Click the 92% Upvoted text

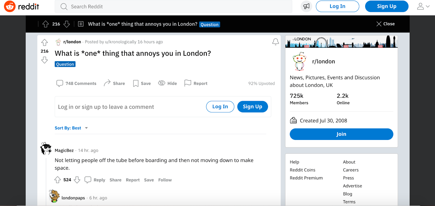point(262,83)
